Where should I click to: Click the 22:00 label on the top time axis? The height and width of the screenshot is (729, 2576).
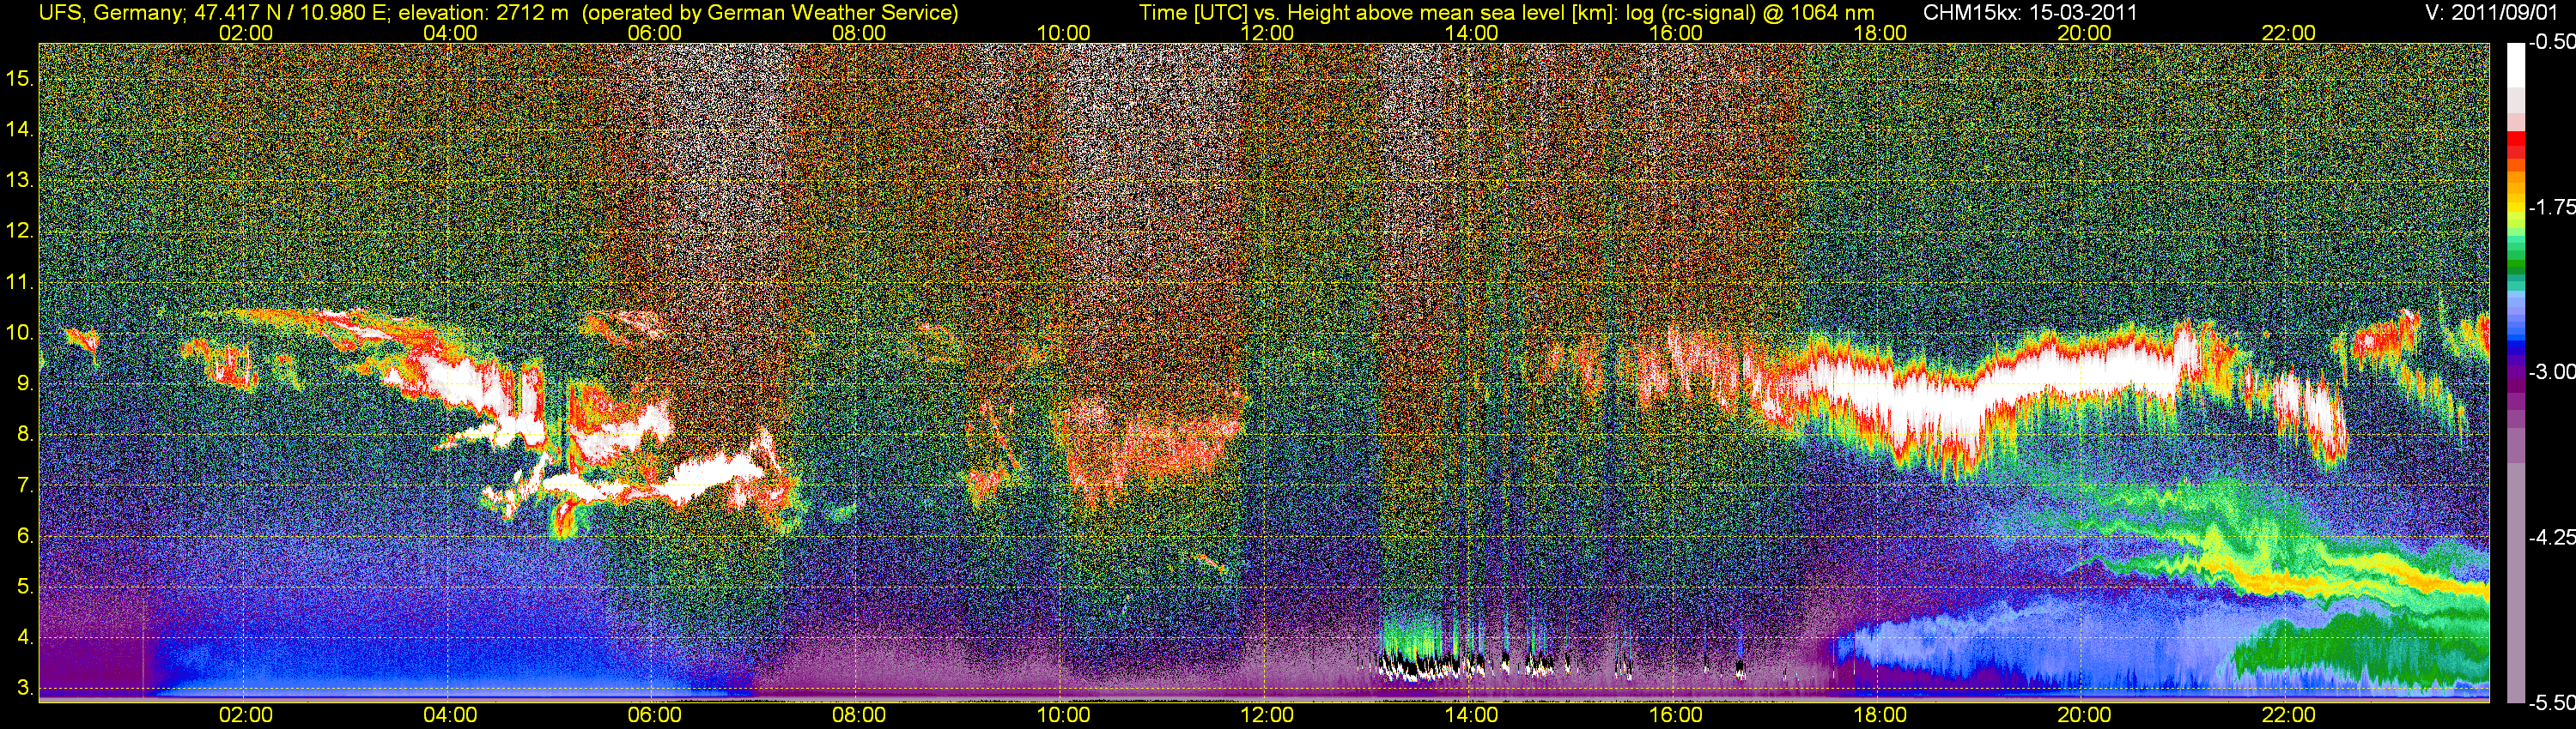coord(2289,33)
